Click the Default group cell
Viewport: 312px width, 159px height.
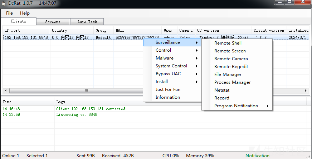[103, 37]
